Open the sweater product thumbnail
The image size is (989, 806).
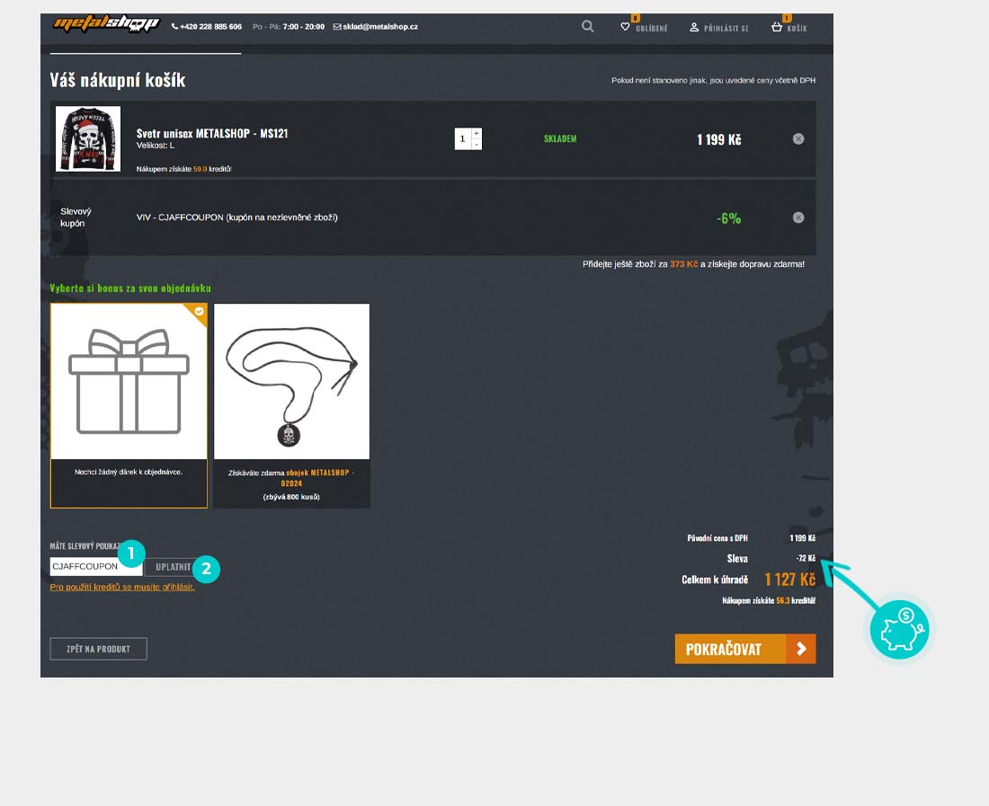coord(88,139)
